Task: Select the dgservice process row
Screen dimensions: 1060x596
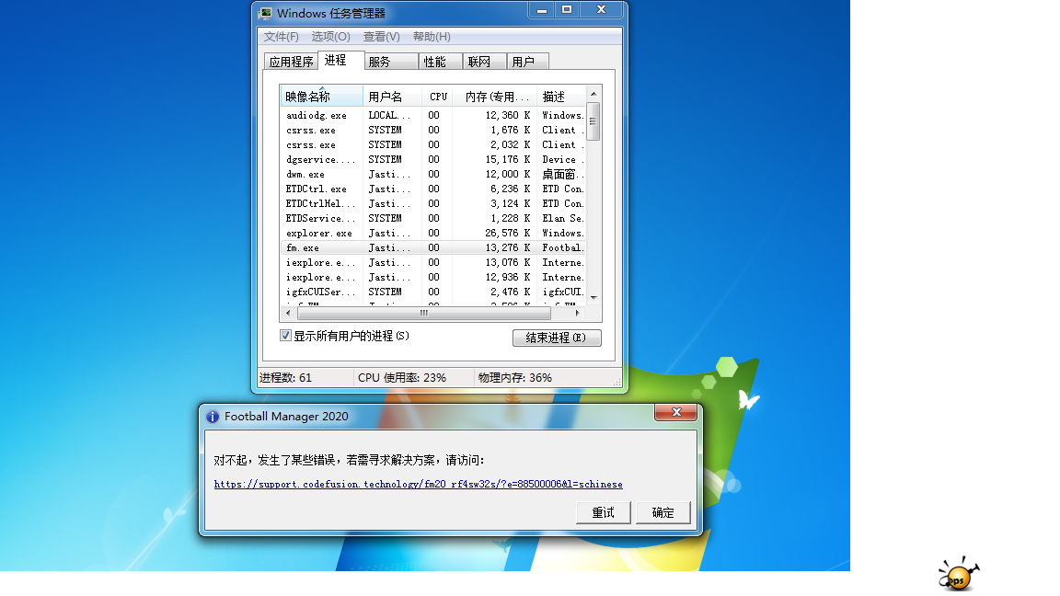Action: click(x=432, y=160)
